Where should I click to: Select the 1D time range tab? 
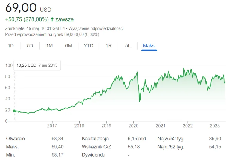pos(11,46)
